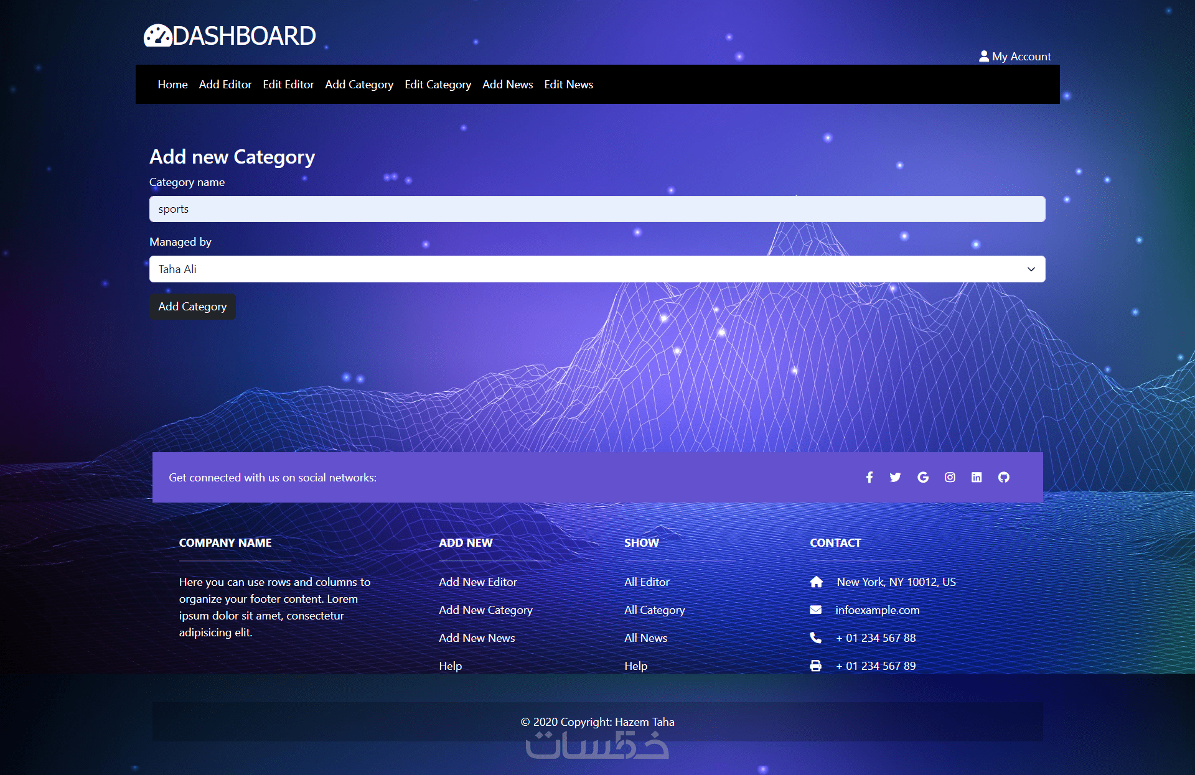
Task: Click the dashboard gauge logo icon
Action: point(157,36)
